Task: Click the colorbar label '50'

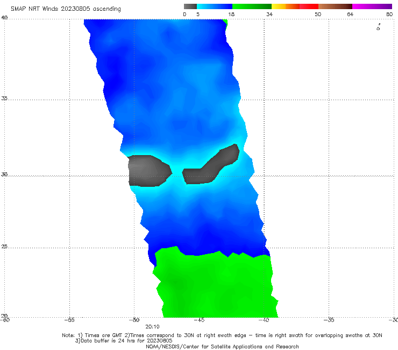Action: (318, 14)
